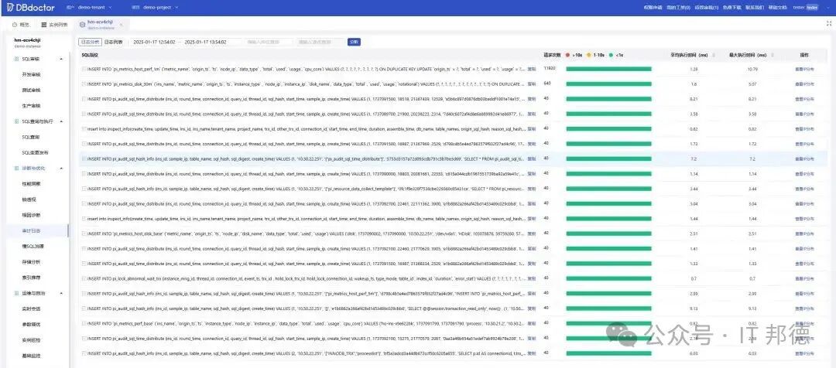Click the 实例列表 instance list icon

43,25
